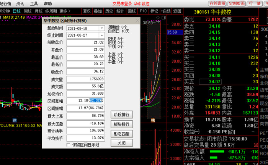
Task: Click the 返回 toolbar button
Action: coord(177,11)
